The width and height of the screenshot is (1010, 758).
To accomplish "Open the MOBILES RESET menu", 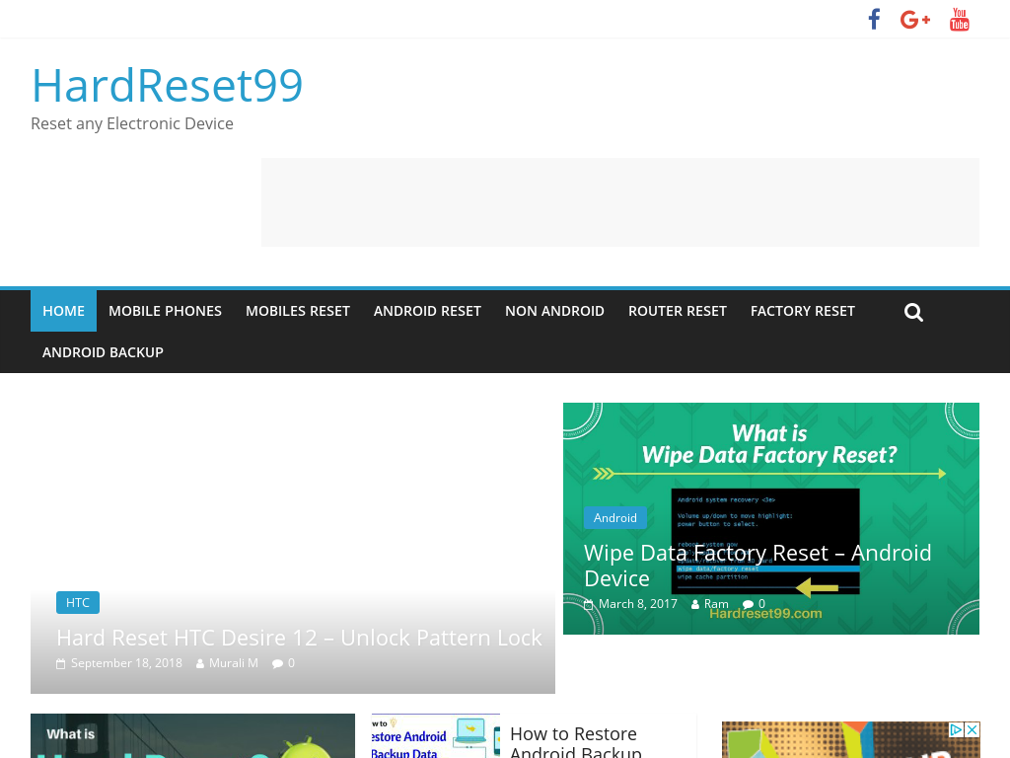I will [x=298, y=311].
